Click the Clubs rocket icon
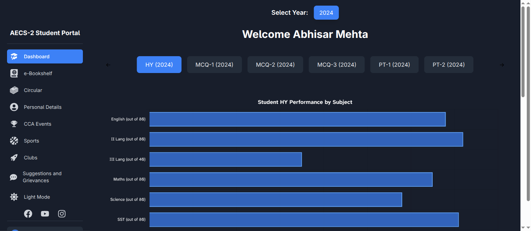This screenshot has width=531, height=231. [14, 158]
